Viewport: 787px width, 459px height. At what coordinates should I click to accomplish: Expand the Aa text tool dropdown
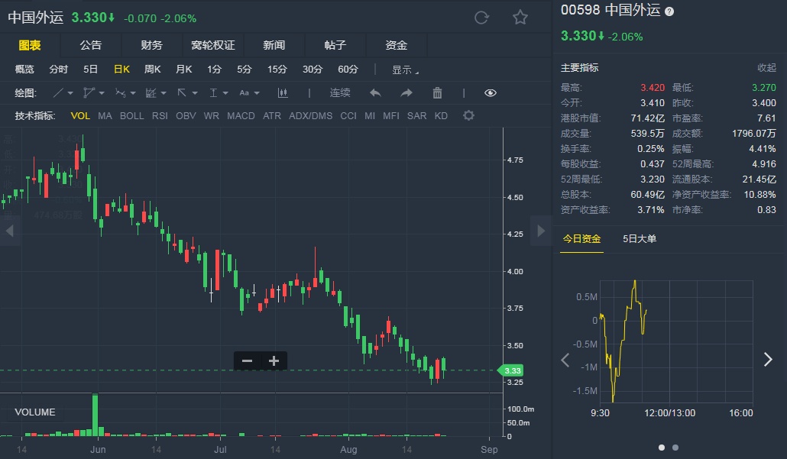tap(257, 93)
